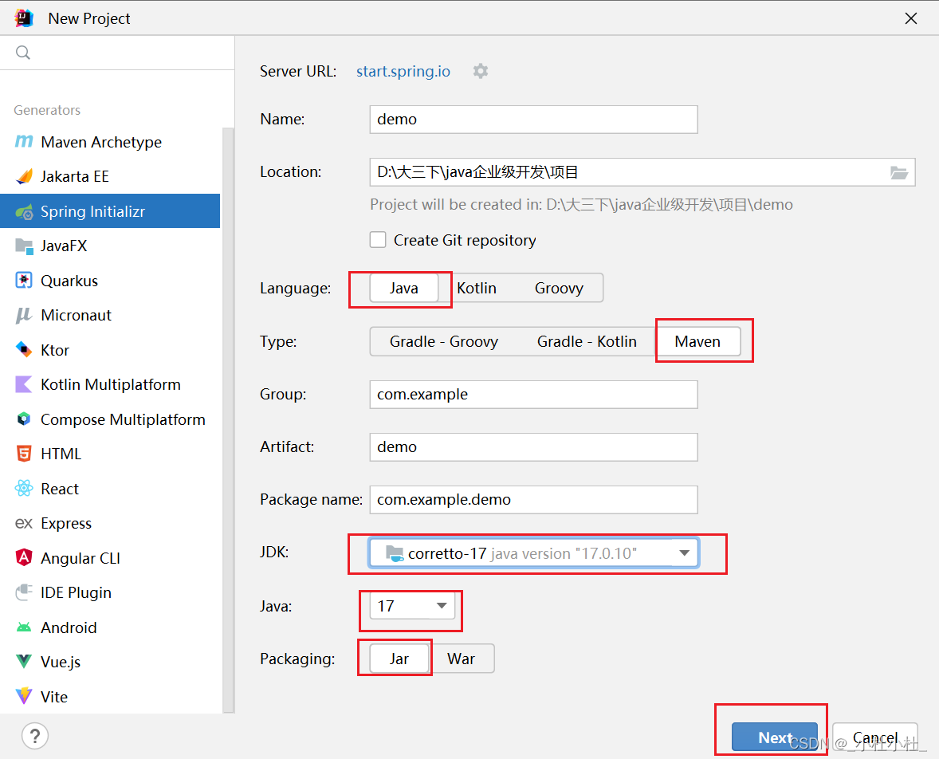Select Vue.js in the generators list
Screen dimensions: 939x759
(x=110, y=662)
